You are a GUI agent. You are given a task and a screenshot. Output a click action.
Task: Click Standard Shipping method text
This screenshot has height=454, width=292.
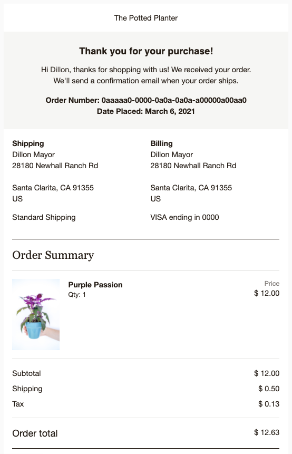point(44,217)
